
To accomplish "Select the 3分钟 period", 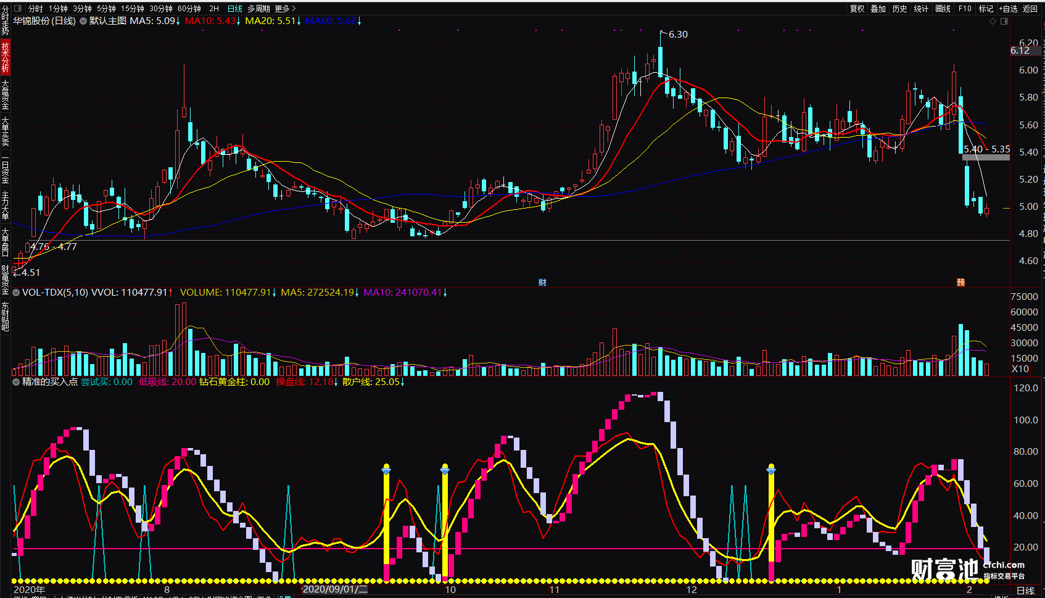I will 82,9.
